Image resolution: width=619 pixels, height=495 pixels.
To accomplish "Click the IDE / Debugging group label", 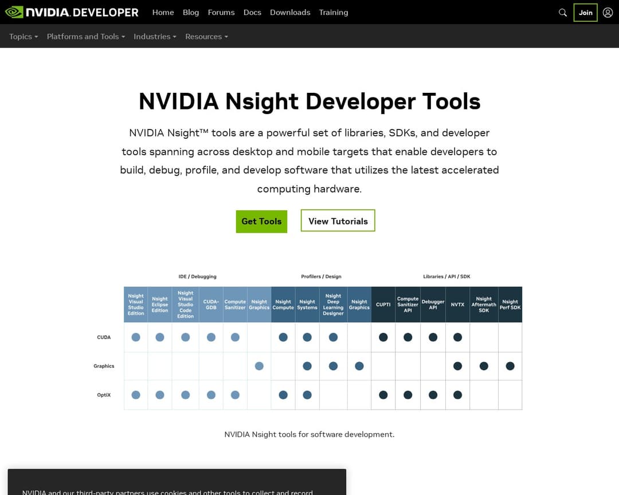I will (197, 276).
